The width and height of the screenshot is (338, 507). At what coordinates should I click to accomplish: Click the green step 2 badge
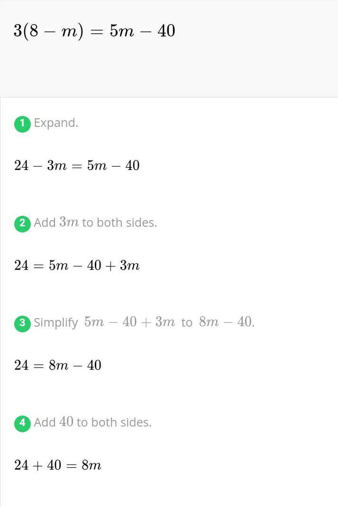click(x=22, y=223)
